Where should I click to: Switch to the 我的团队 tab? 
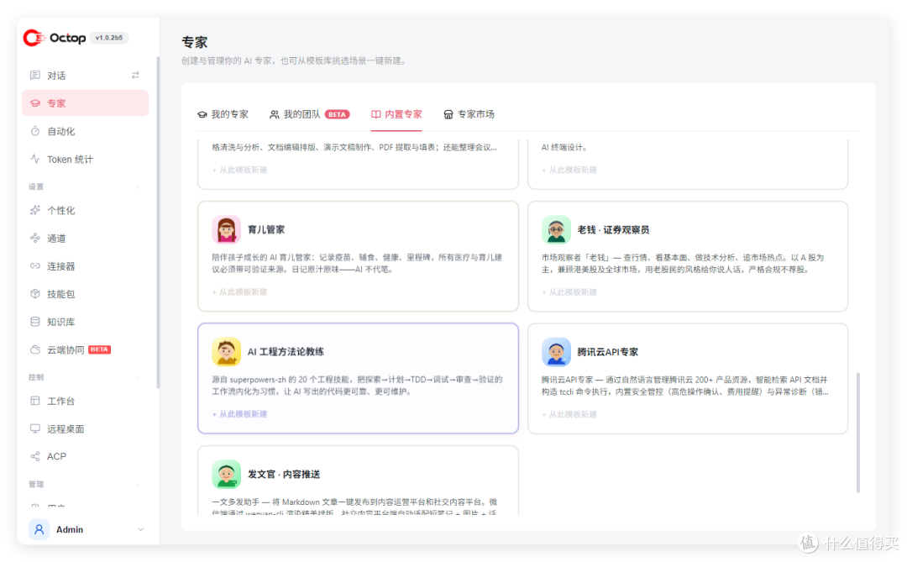[x=309, y=114]
